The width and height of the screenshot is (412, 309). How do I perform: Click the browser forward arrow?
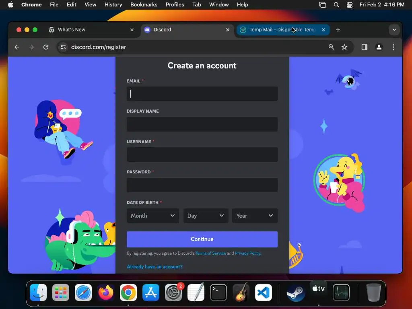31,47
